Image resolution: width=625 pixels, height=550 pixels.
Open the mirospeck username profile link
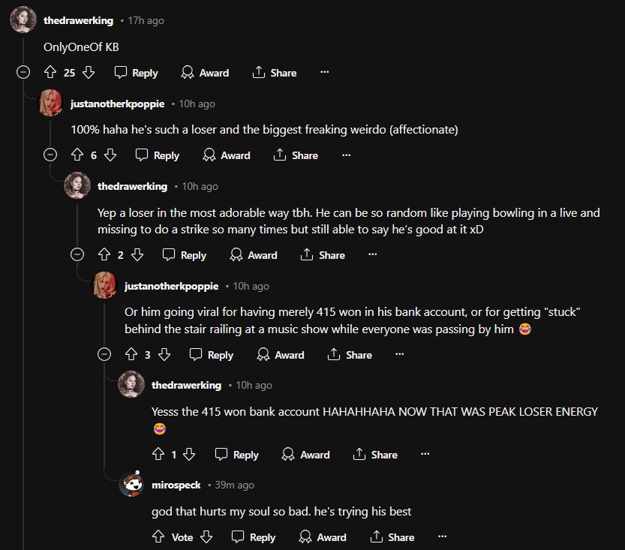point(176,485)
